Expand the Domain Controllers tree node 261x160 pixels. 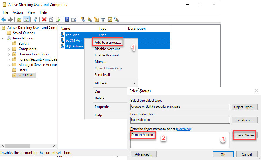click(x=9, y=54)
